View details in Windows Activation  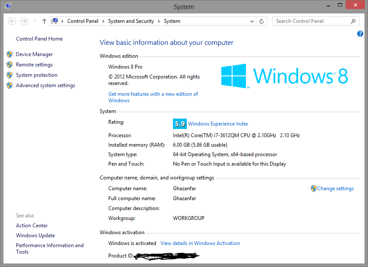[200, 243]
